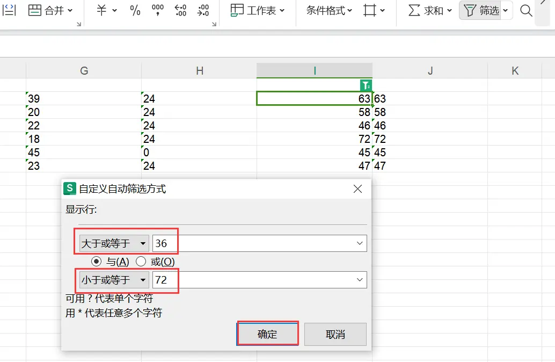This screenshot has width=555, height=362.
Task: Increase decimal places icon
Action: [x=180, y=10]
